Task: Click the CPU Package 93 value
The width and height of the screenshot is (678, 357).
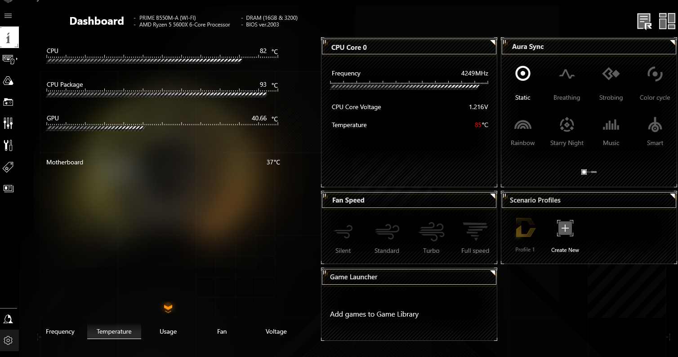Action: pyautogui.click(x=263, y=84)
